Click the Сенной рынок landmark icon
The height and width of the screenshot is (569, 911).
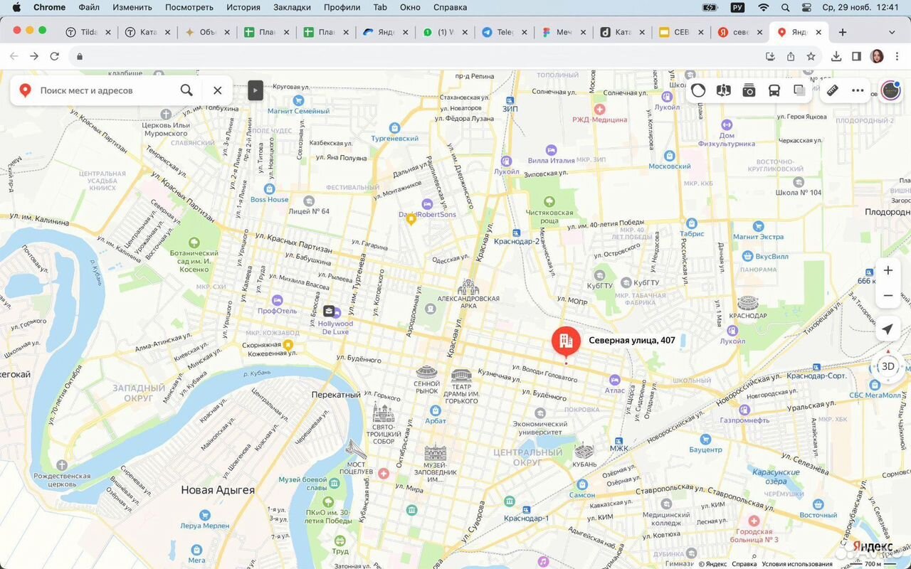[x=426, y=373]
